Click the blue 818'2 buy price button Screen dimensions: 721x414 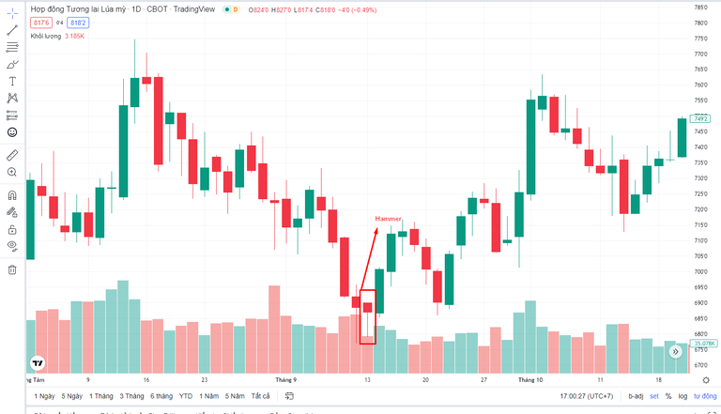(77, 22)
